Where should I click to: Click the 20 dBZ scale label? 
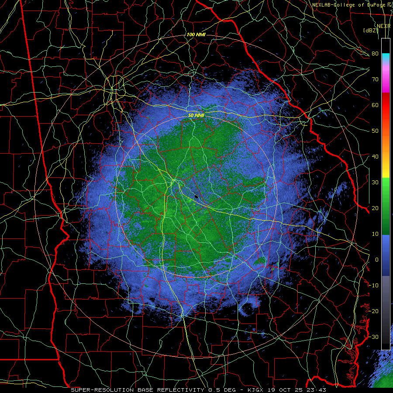coord(375,208)
